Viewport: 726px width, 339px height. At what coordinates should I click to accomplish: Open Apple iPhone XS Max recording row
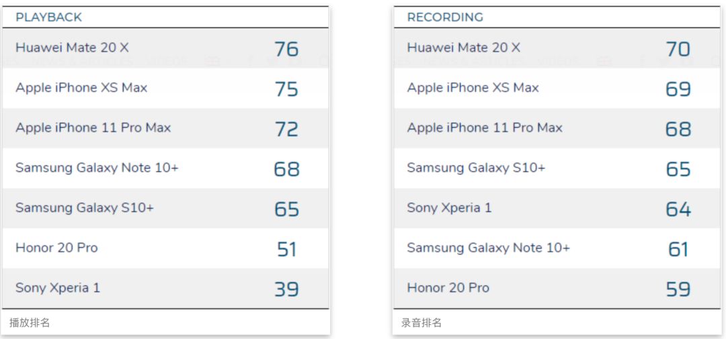click(x=473, y=88)
